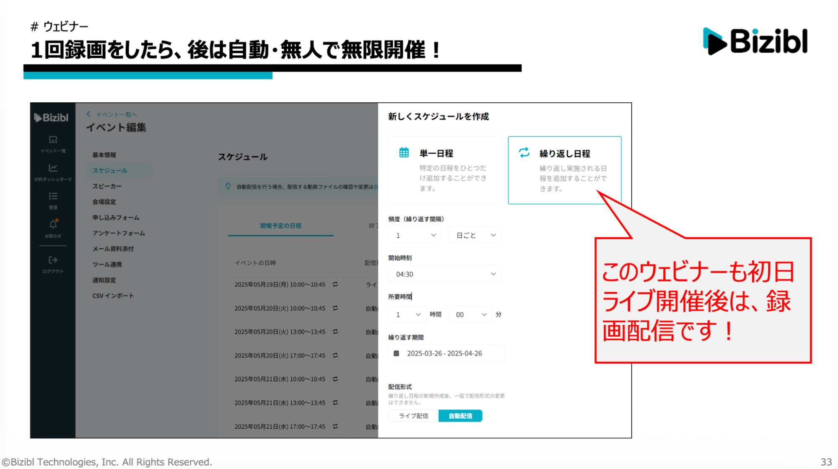838x469 pixels.
Task: Open 申し込みフォーム settings link
Action: 116,218
